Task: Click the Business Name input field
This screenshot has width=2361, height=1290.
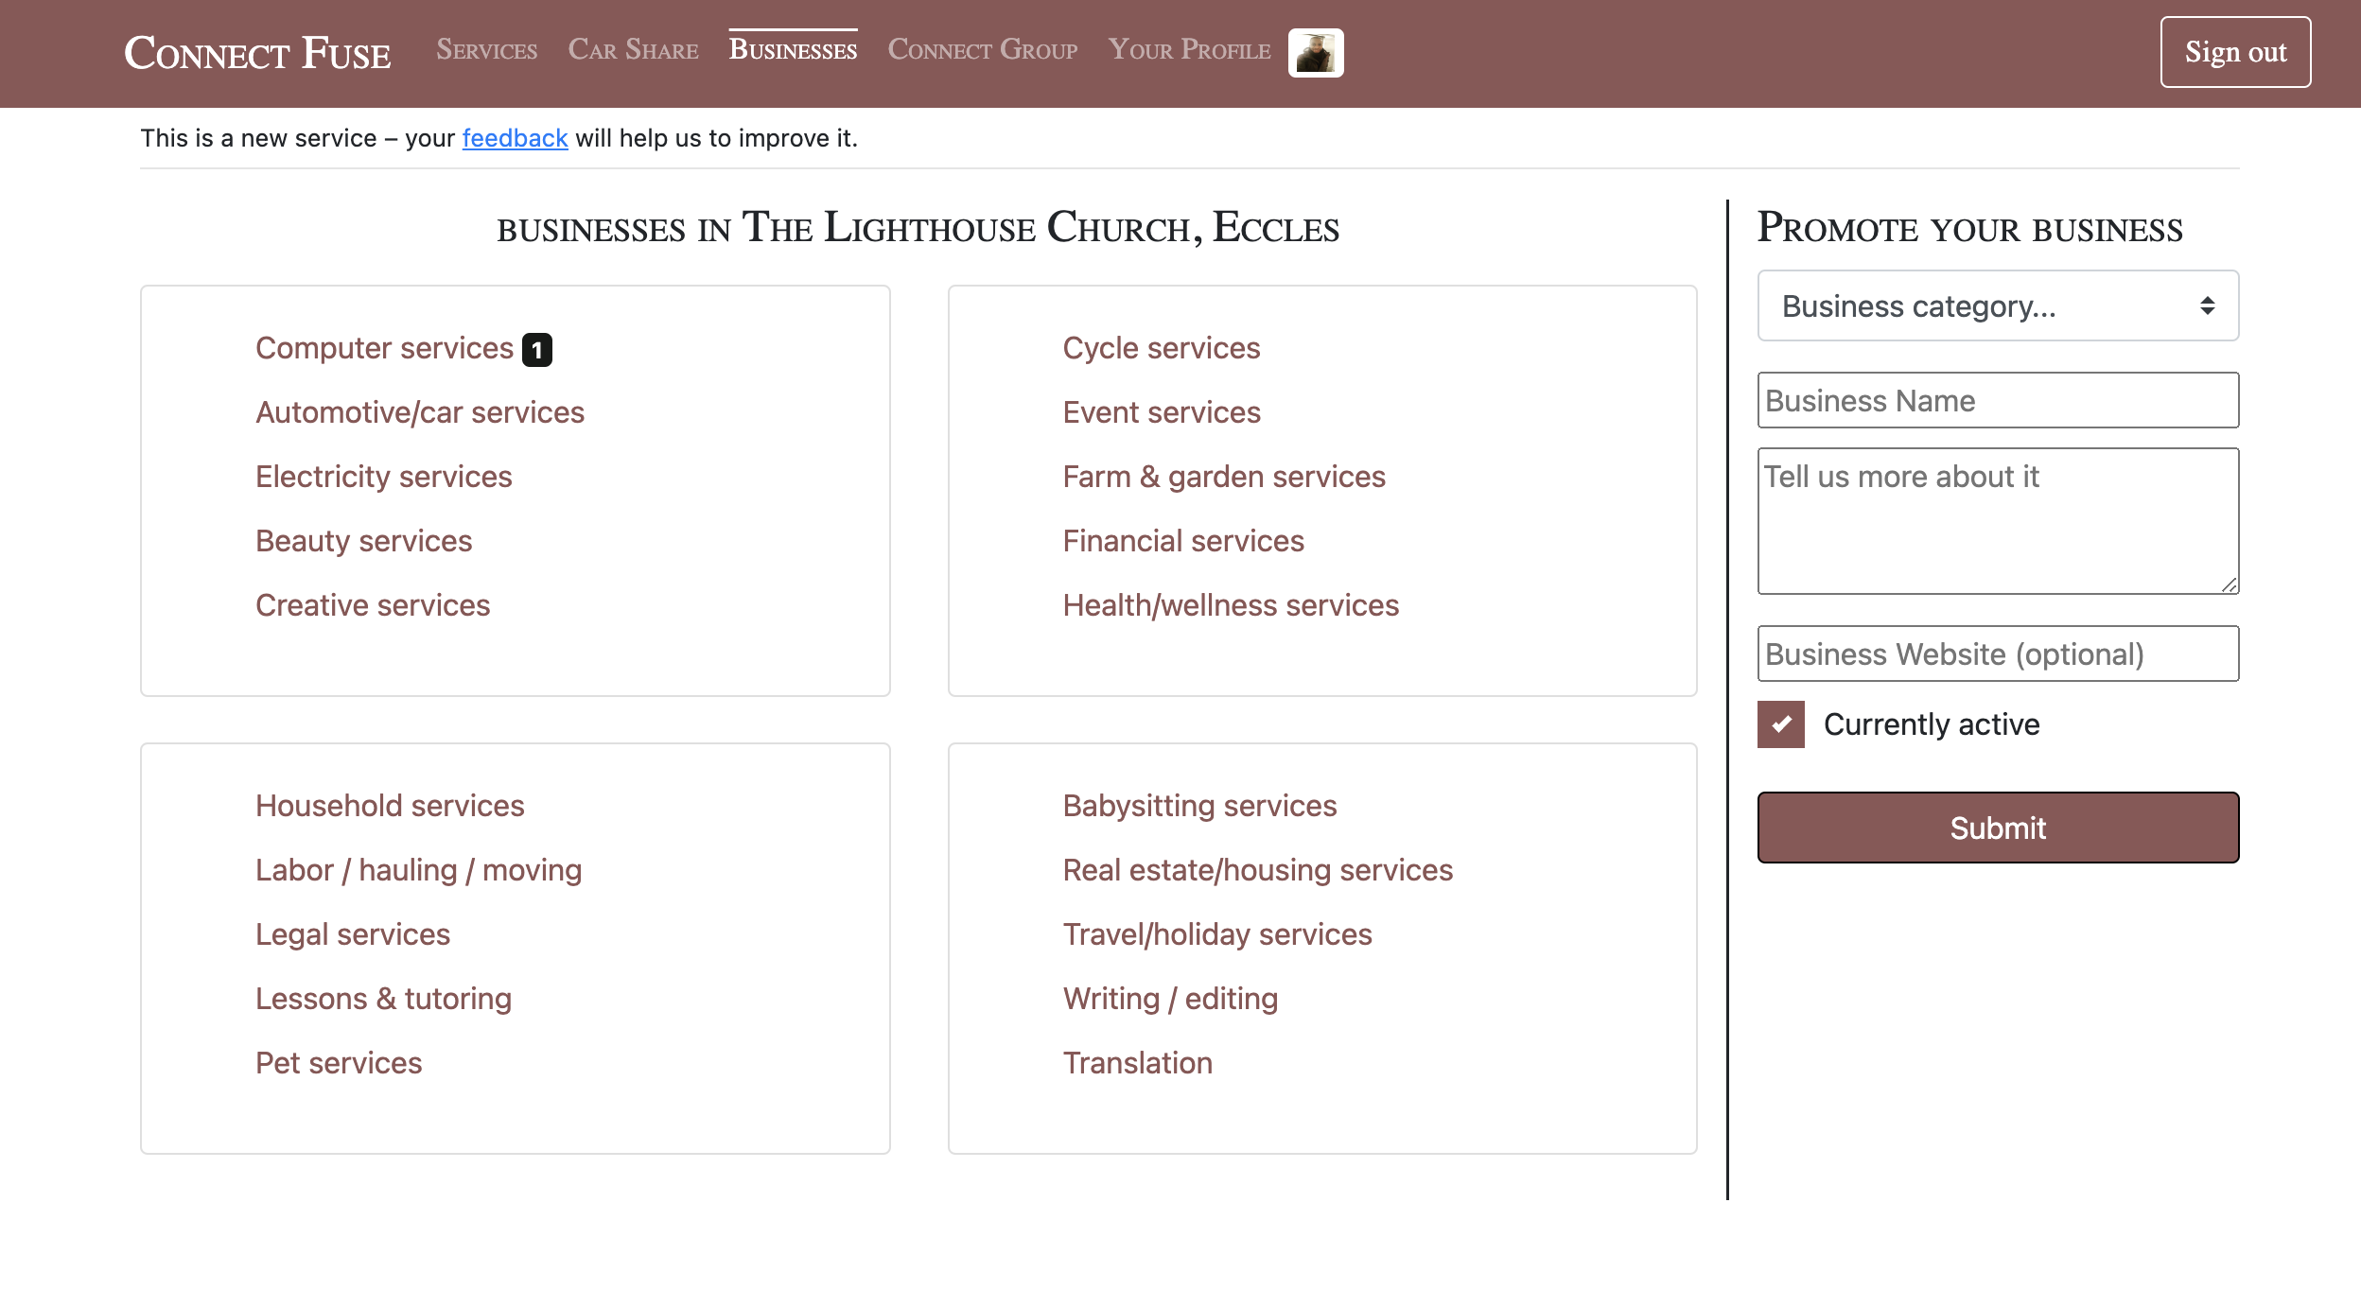Action: tap(1999, 399)
